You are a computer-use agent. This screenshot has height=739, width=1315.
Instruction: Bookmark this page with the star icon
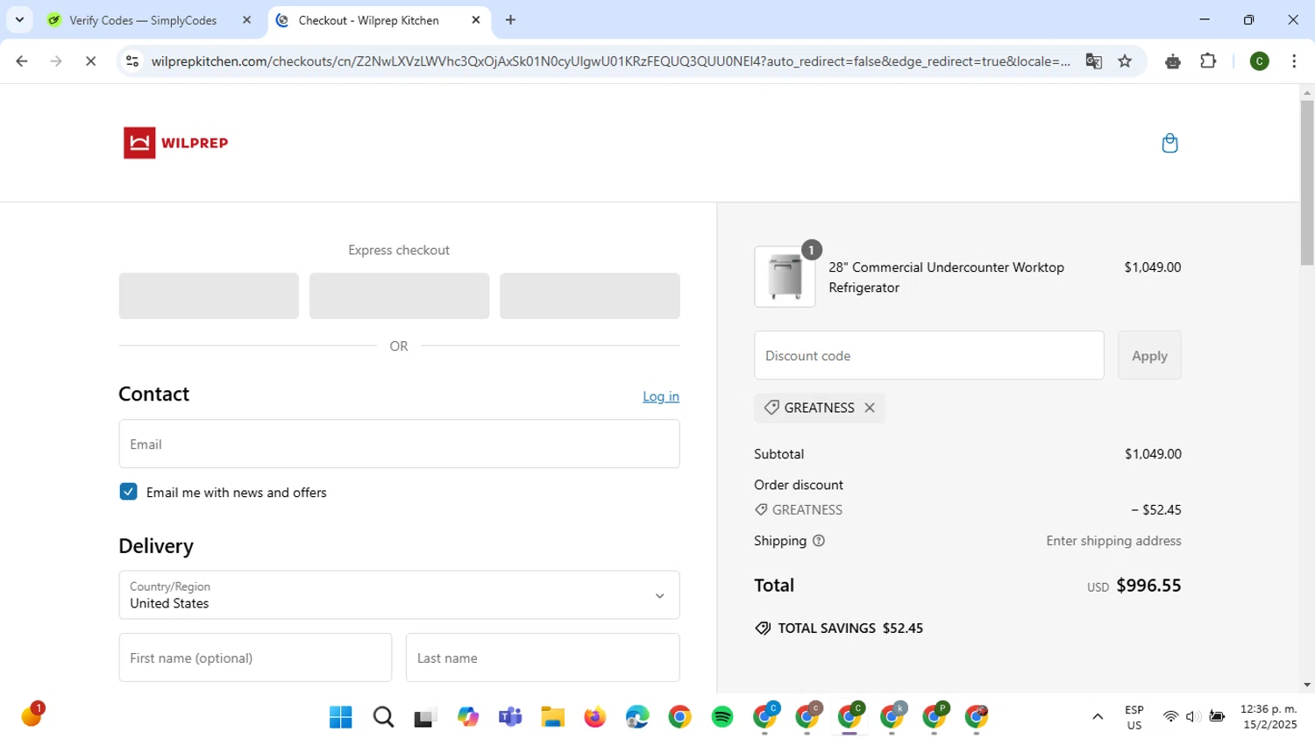click(x=1125, y=61)
